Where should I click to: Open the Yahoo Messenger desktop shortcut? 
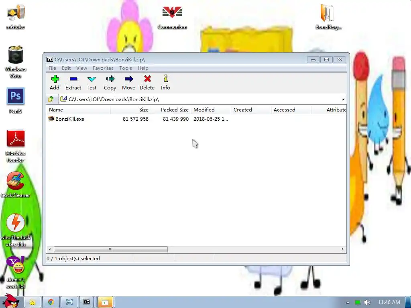point(16,272)
